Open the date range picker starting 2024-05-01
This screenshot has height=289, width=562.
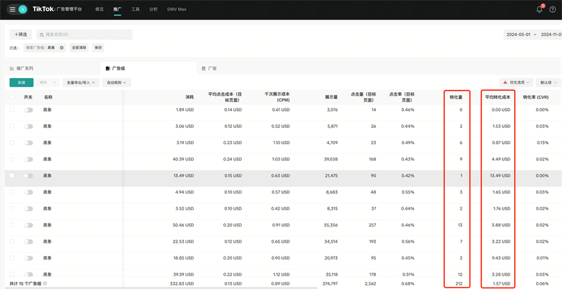click(x=532, y=34)
